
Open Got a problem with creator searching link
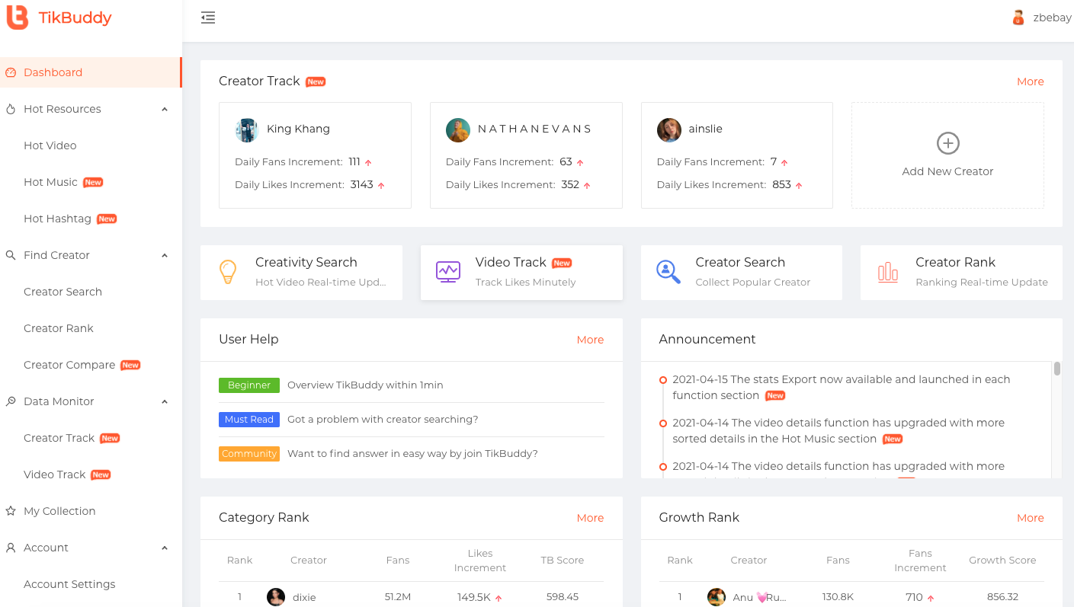(x=383, y=420)
